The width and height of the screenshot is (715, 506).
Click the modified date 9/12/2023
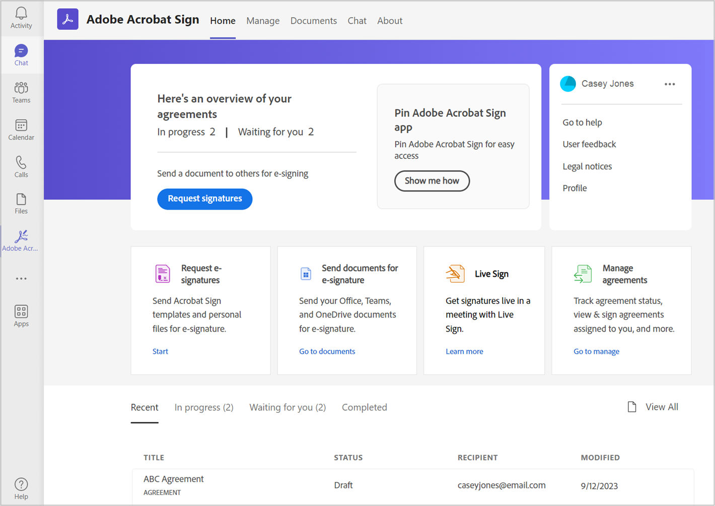click(599, 486)
